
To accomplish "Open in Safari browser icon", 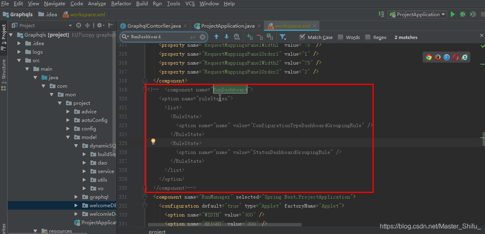I will [x=447, y=57].
